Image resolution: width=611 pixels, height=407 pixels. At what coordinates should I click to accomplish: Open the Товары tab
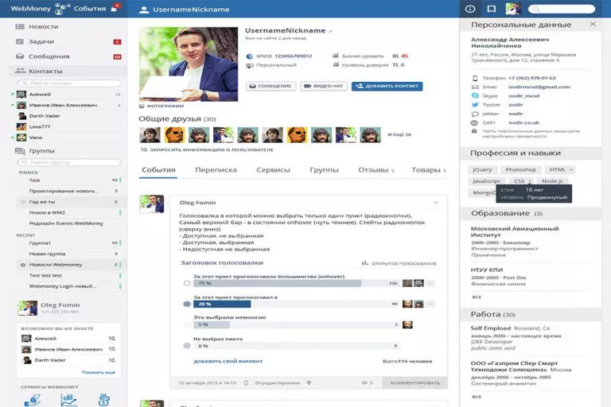429,170
